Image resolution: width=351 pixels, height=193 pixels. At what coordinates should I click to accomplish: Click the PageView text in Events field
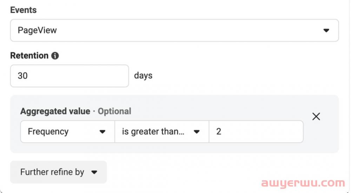pyautogui.click(x=37, y=31)
